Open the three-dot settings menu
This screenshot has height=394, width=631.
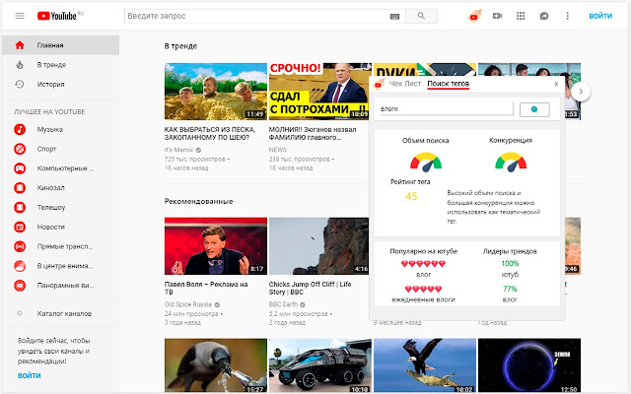pos(568,16)
